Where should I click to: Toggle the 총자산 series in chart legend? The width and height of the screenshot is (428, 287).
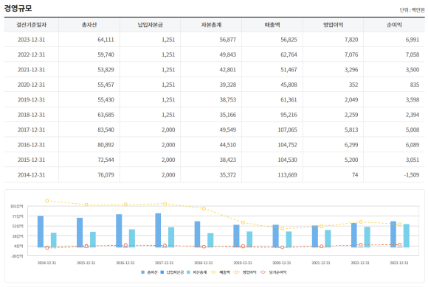pos(149,272)
